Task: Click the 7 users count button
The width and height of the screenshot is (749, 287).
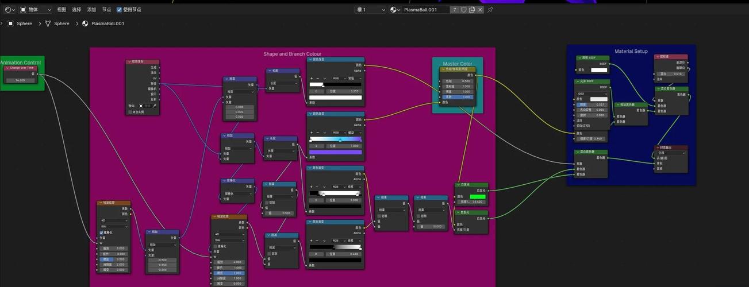Action: click(x=455, y=10)
